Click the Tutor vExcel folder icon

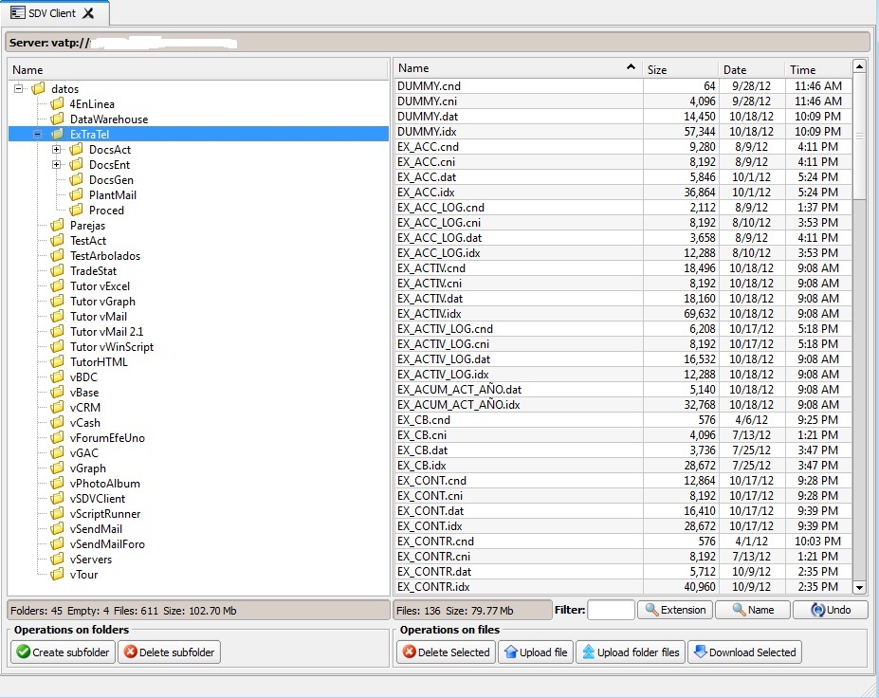coord(57,285)
